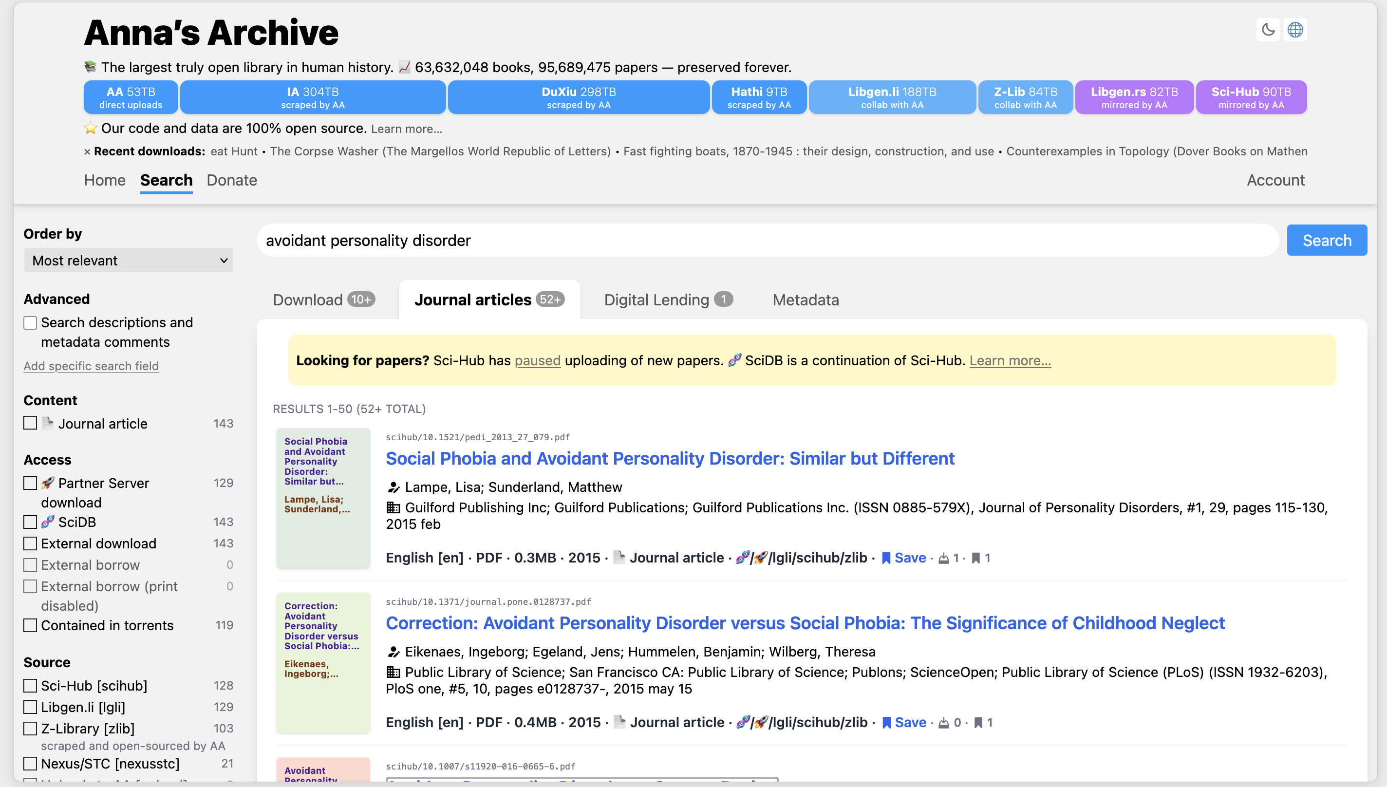Image resolution: width=1387 pixels, height=787 pixels.
Task: Open the Order by Most relevant dropdown
Action: point(128,261)
